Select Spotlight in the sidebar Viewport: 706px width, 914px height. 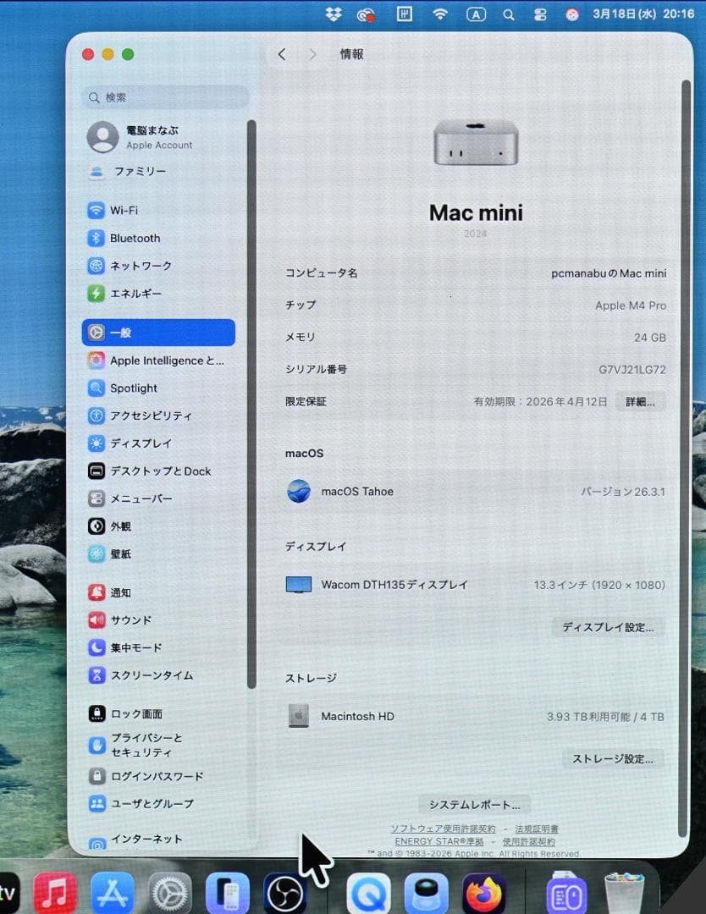point(133,388)
